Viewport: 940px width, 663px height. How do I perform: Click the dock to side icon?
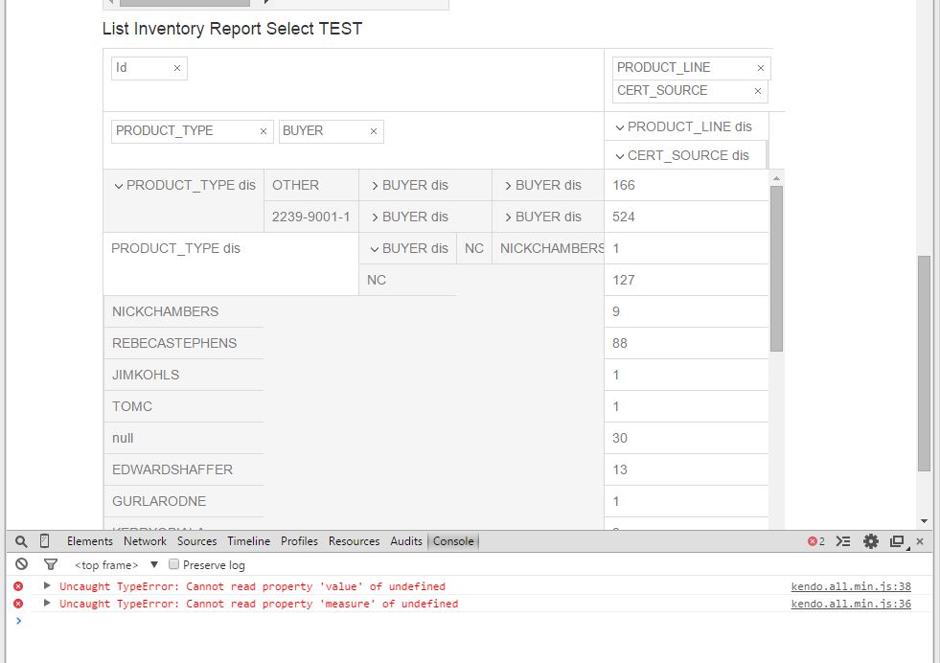pos(897,541)
